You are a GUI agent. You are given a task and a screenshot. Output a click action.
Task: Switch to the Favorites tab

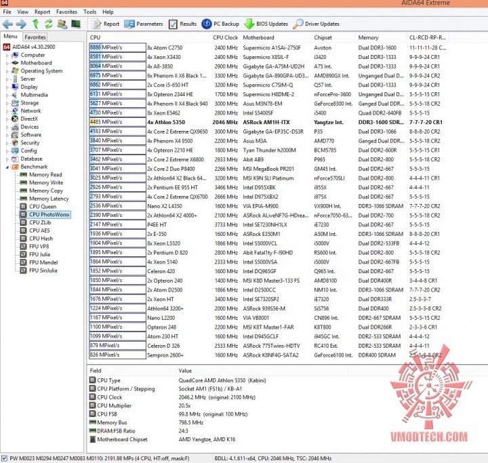pyautogui.click(x=35, y=37)
